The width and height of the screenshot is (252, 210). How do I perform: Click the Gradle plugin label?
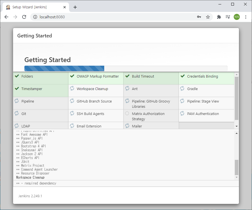pyautogui.click(x=192, y=89)
